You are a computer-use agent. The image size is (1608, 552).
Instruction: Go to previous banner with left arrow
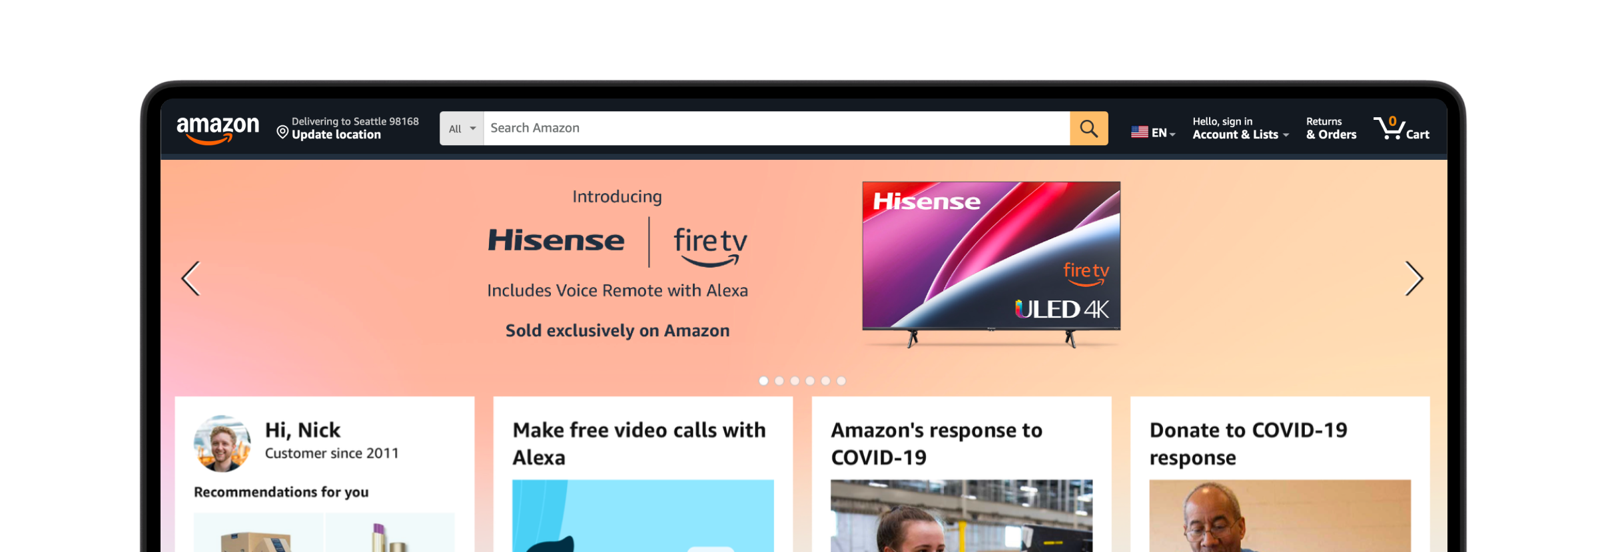191,278
